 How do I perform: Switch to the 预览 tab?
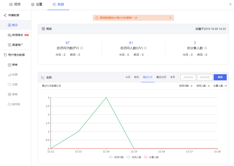tap(15, 4)
